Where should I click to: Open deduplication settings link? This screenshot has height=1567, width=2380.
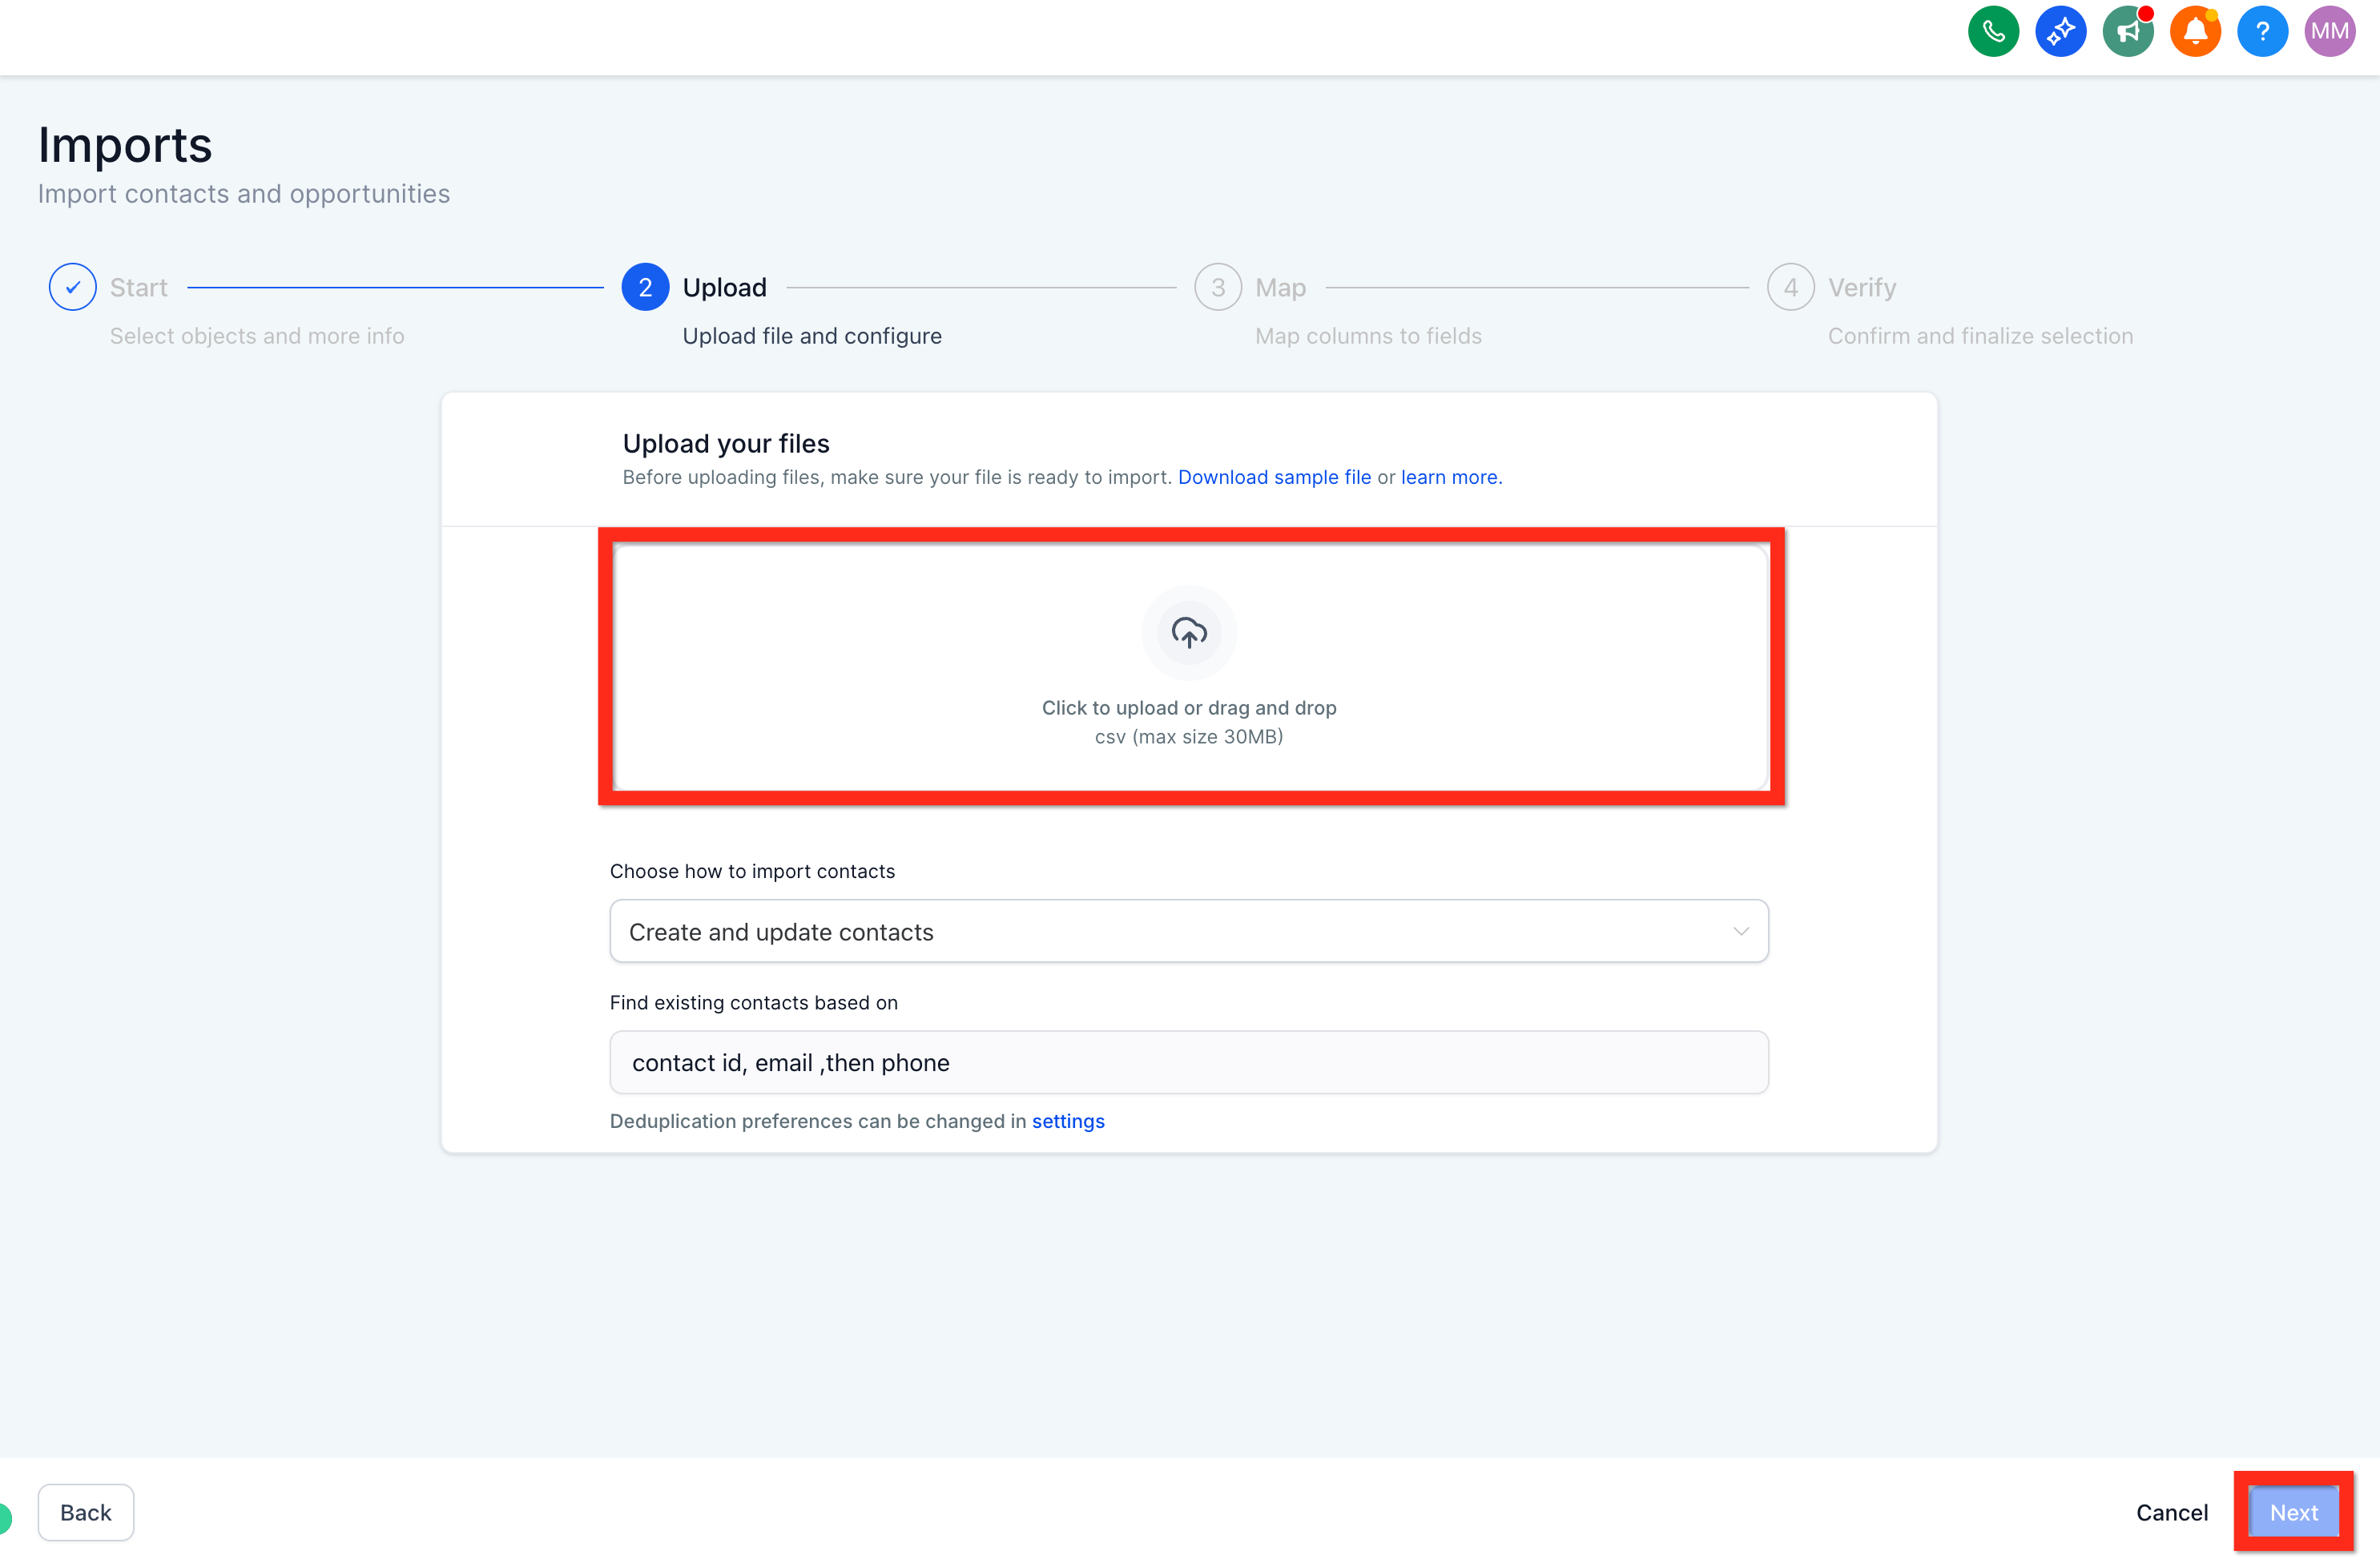(1068, 1121)
